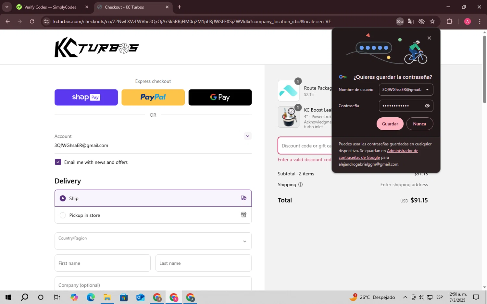This screenshot has height=304, width=487.
Task: Open Cortana circle icon in taskbar
Action: (41, 297)
